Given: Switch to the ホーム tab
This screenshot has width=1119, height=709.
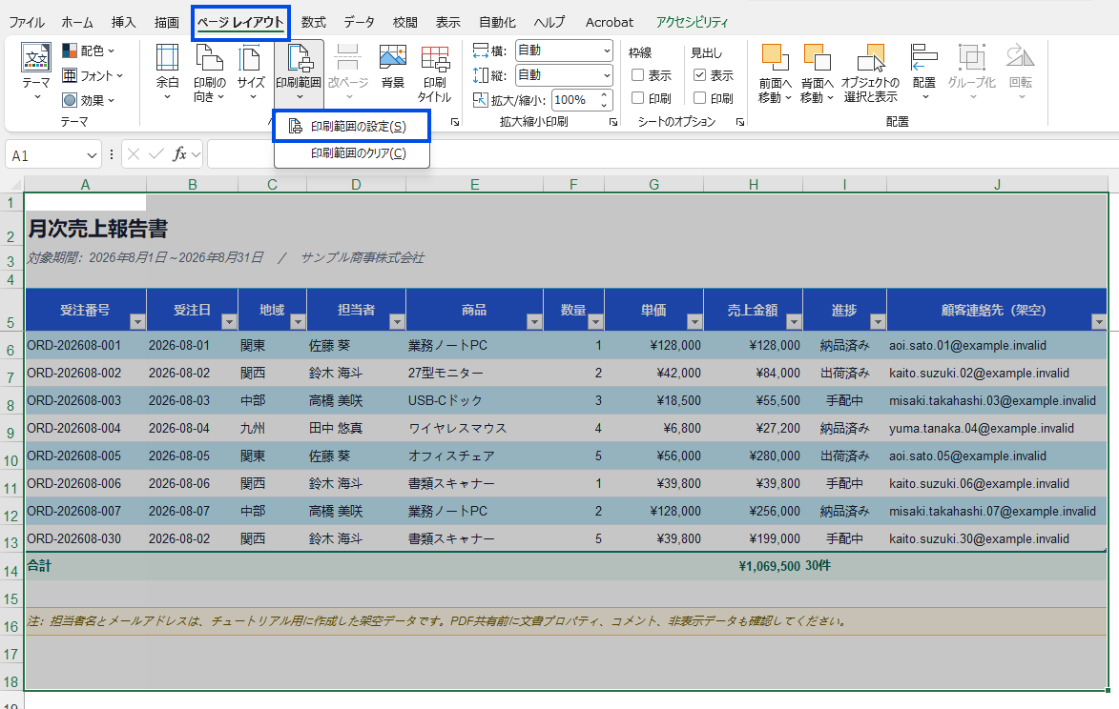Looking at the screenshot, I should (77, 22).
